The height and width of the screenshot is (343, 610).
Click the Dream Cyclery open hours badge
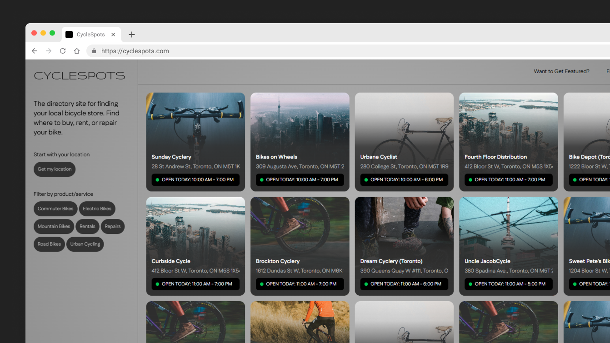[x=404, y=284]
